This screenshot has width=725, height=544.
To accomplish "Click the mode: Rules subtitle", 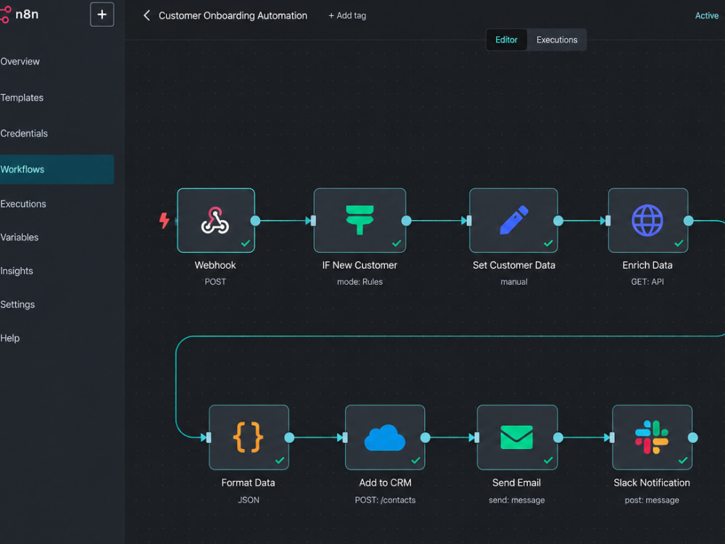I will click(x=360, y=281).
